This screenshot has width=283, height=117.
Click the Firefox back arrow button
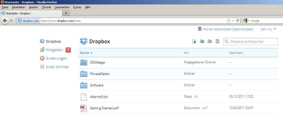[5, 21]
